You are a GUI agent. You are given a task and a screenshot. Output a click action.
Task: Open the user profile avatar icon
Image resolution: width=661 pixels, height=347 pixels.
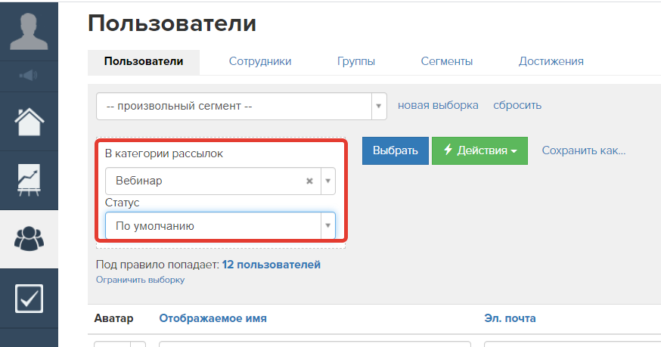29,32
